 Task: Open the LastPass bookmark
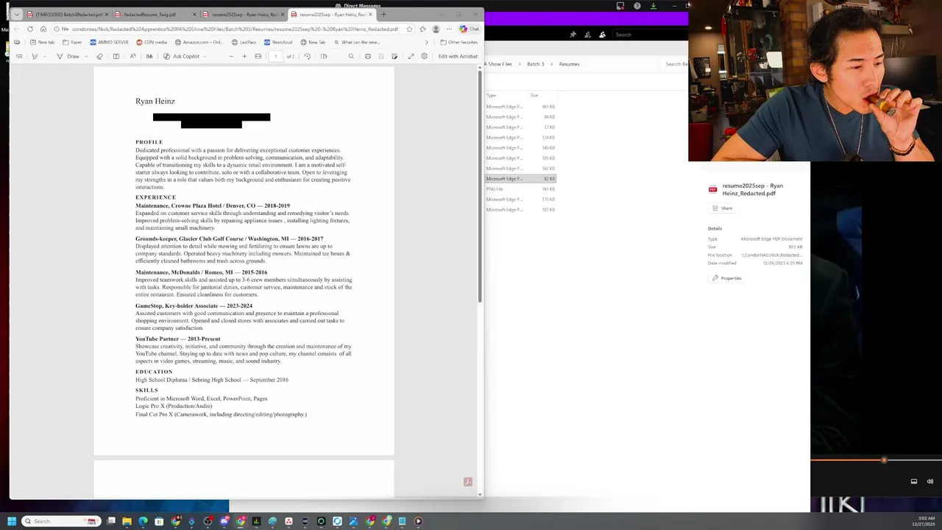click(244, 42)
